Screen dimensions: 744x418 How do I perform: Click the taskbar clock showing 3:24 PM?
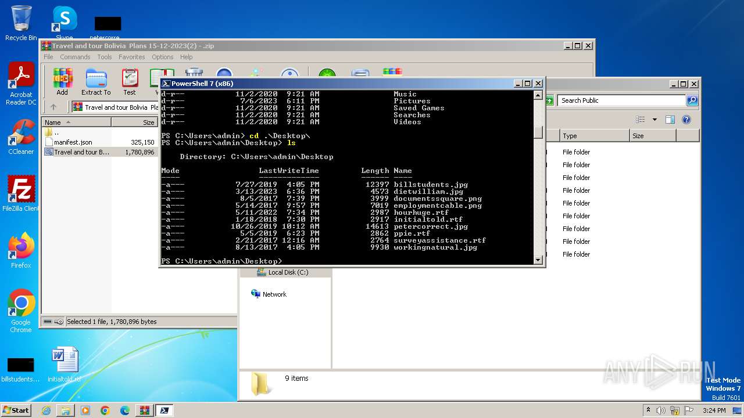[x=714, y=410]
